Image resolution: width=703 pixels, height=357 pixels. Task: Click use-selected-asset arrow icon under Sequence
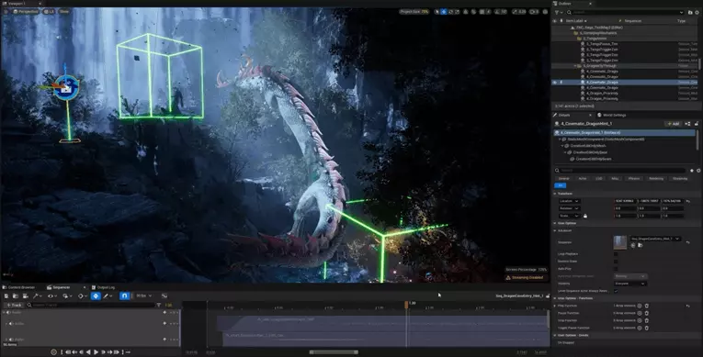tap(633, 245)
